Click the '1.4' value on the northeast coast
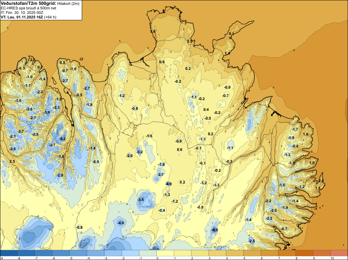The image size is (348, 260). click(227, 54)
